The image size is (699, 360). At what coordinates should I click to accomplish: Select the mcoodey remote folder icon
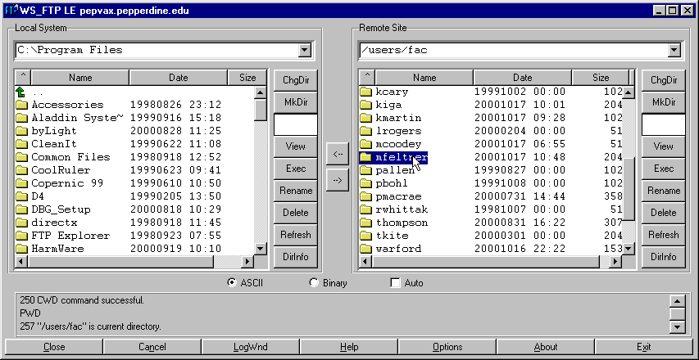coord(366,144)
